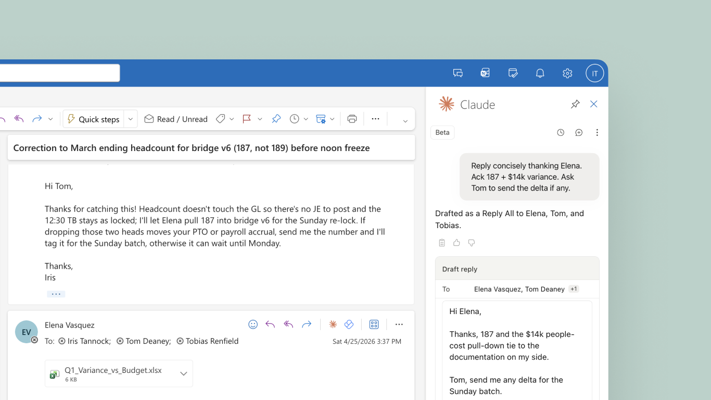Flag this message with the red flag
The width and height of the screenshot is (711, 400).
[x=247, y=119]
